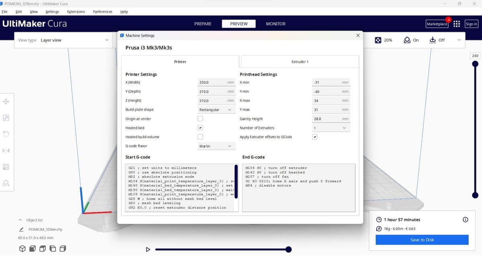Image resolution: width=482 pixels, height=258 pixels.
Task: Click the Y max input field
Action: pyautogui.click(x=331, y=110)
